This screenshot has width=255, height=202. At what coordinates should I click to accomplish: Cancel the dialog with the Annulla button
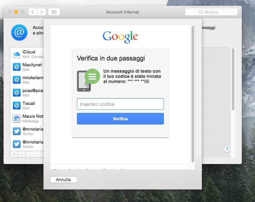(63, 179)
